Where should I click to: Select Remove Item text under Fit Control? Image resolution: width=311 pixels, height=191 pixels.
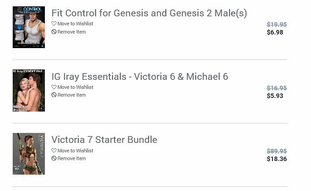coord(72,32)
